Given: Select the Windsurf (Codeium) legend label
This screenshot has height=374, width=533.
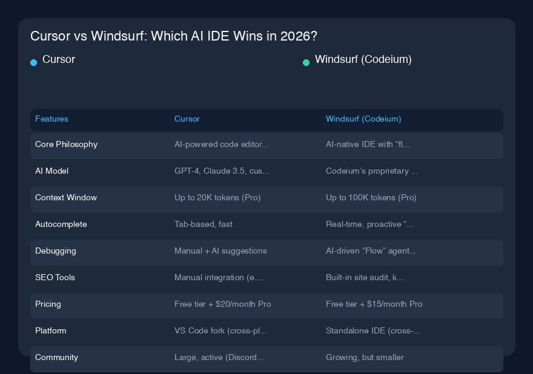Looking at the screenshot, I should pyautogui.click(x=363, y=59).
